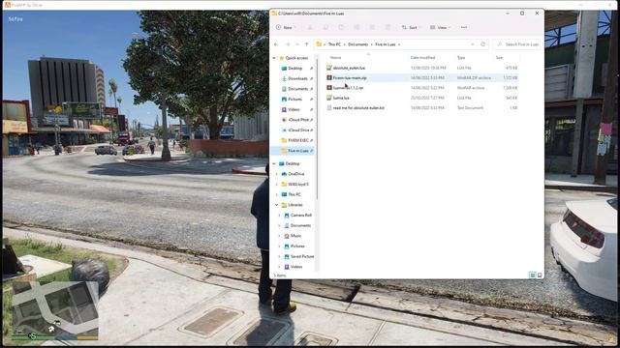Viewport: 620px width, 348px height.
Task: Go back with the Back arrow
Action: point(276,44)
